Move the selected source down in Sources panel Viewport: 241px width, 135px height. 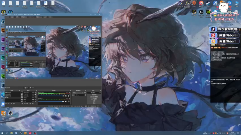coord(33,103)
